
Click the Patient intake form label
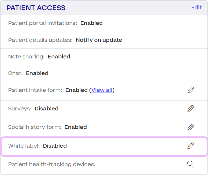tap(35, 90)
